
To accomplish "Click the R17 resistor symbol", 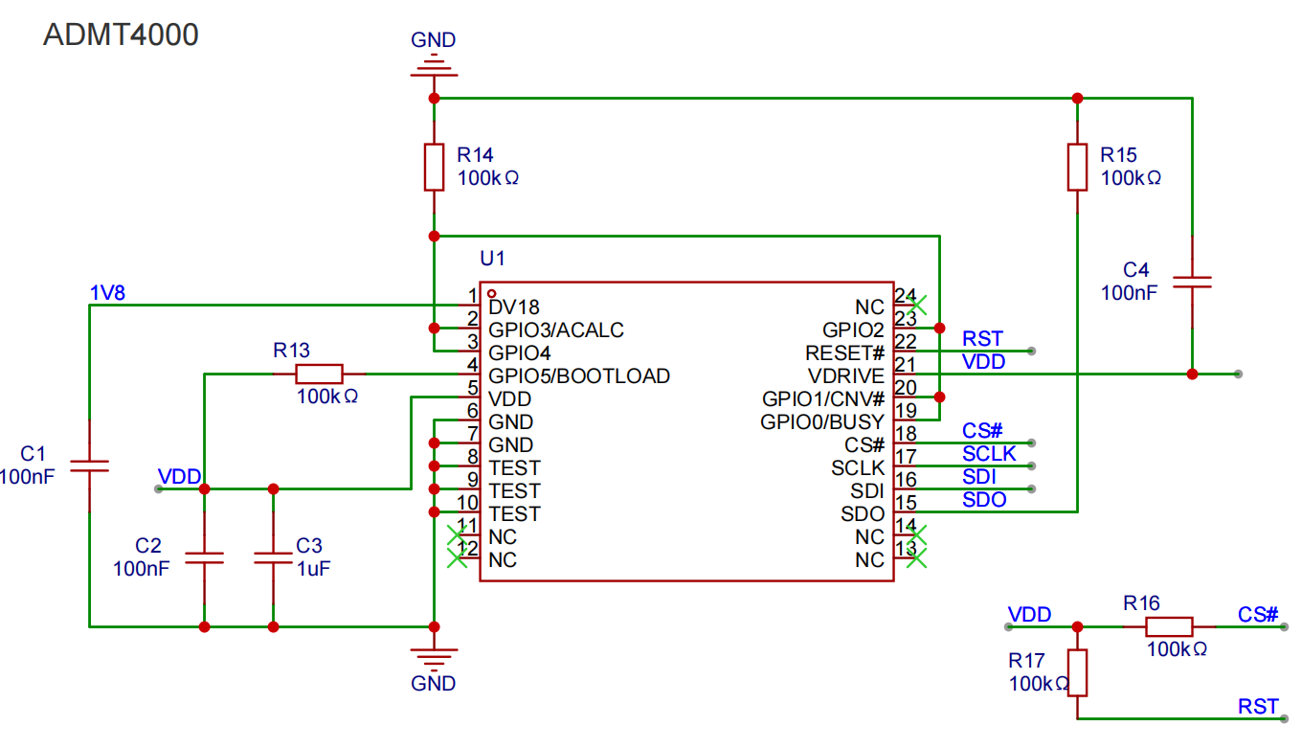I will [x=1077, y=672].
